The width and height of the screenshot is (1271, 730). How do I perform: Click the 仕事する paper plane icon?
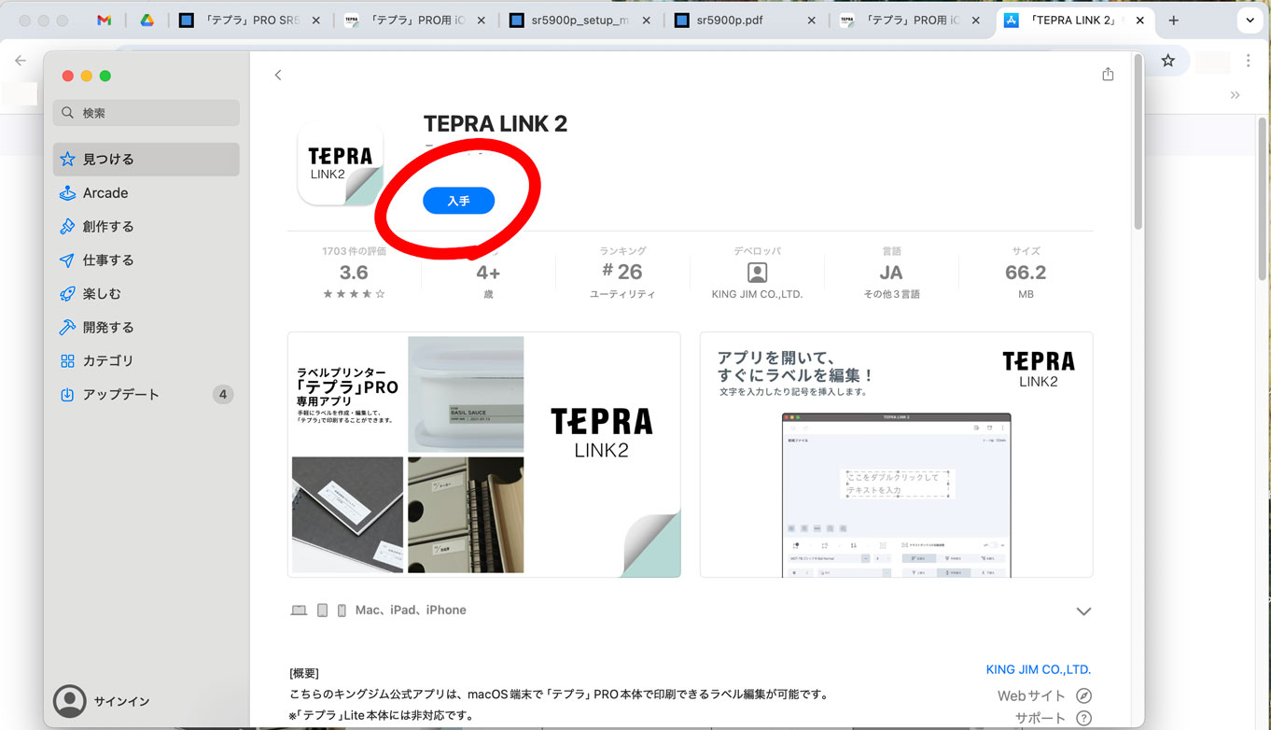coord(67,260)
